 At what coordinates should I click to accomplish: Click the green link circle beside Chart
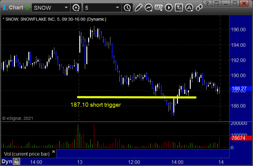[27, 8]
